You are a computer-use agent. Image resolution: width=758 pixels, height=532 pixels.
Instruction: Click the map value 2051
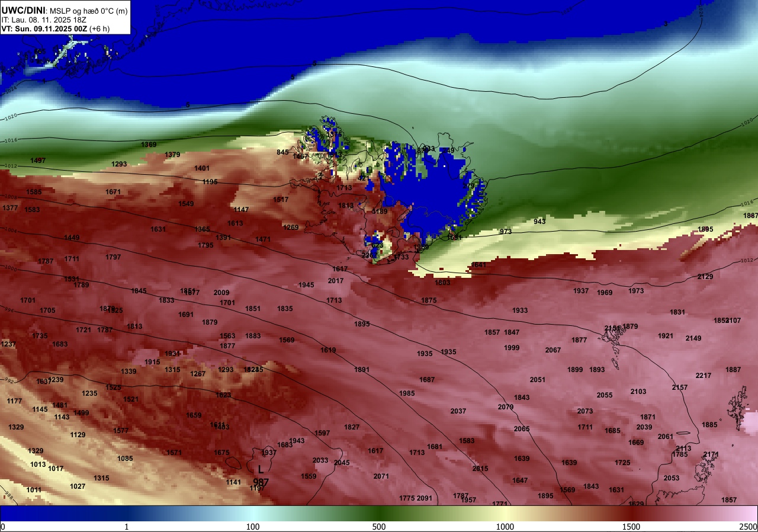538,380
